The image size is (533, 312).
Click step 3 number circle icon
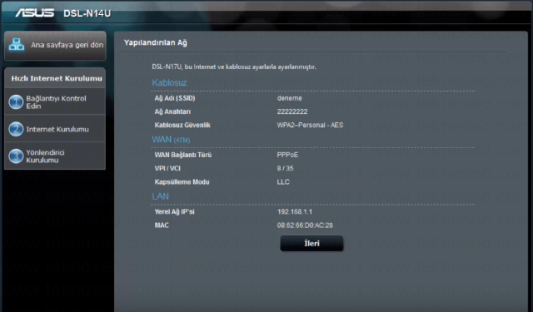[x=16, y=156]
